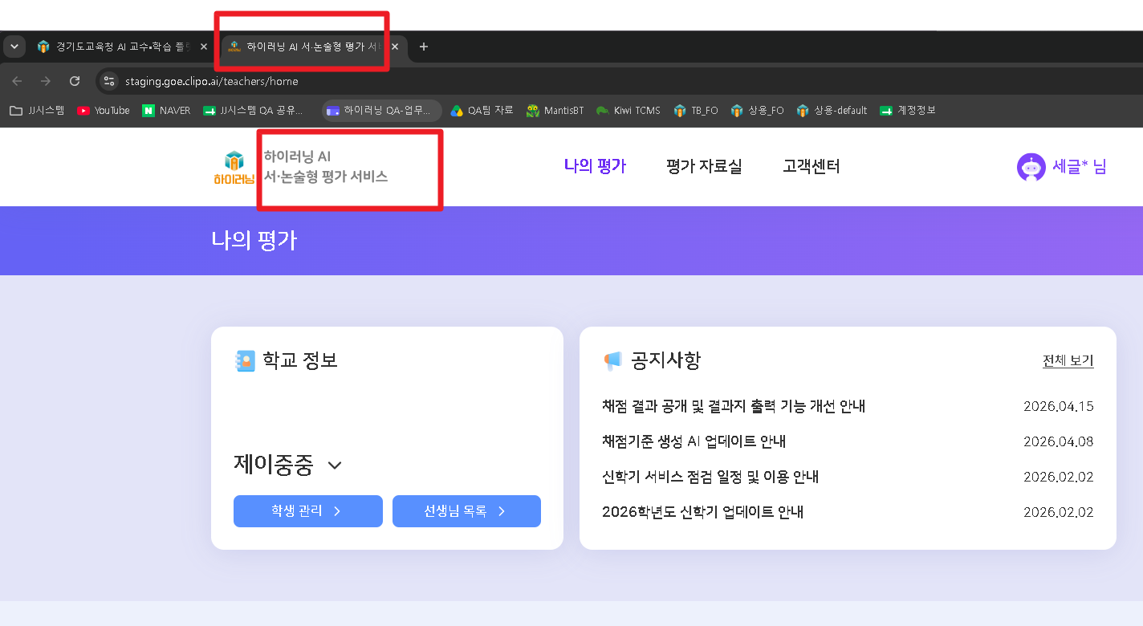Open the MantisBT bookmark

coord(555,111)
